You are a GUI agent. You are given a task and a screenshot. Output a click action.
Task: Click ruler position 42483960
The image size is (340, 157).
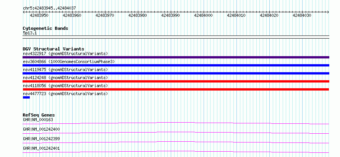pyautogui.click(x=72, y=15)
